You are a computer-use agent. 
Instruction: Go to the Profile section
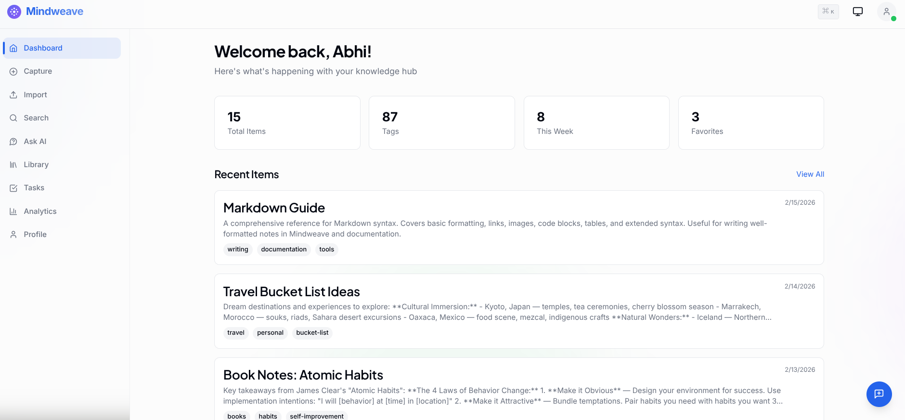[34, 234]
